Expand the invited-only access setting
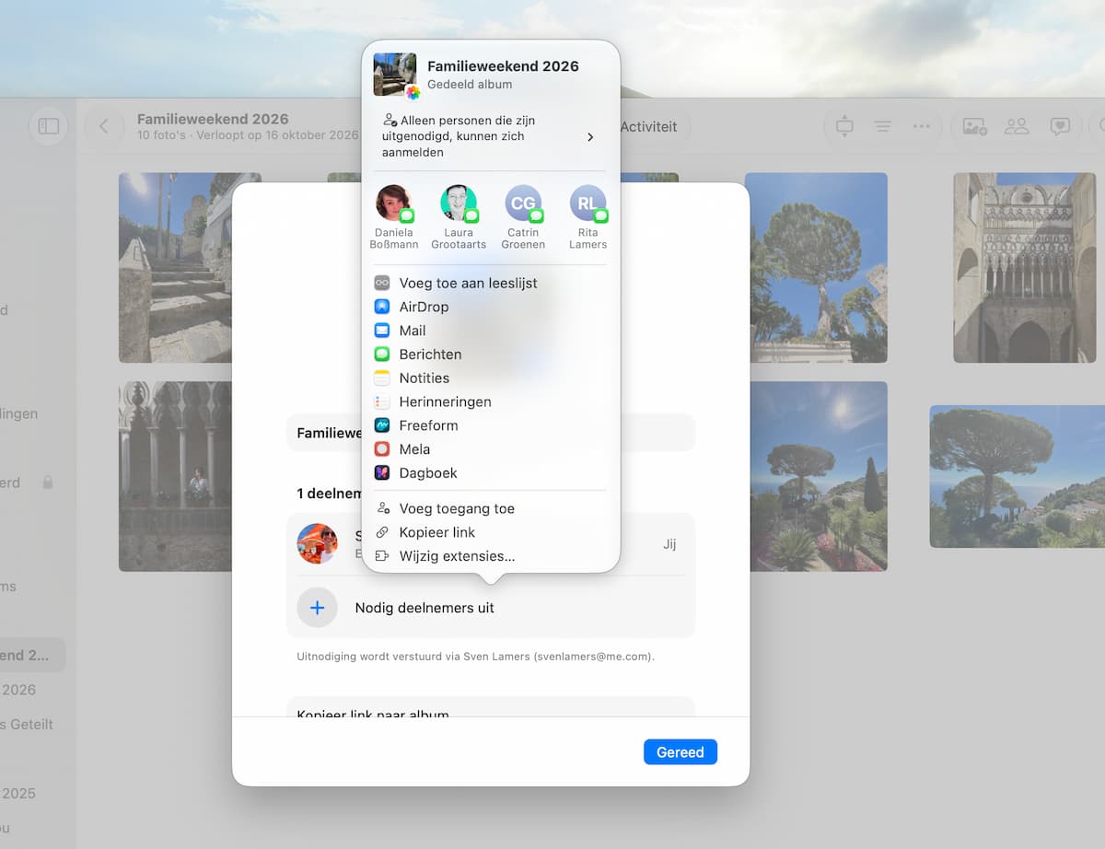This screenshot has height=849, width=1105. 491,136
